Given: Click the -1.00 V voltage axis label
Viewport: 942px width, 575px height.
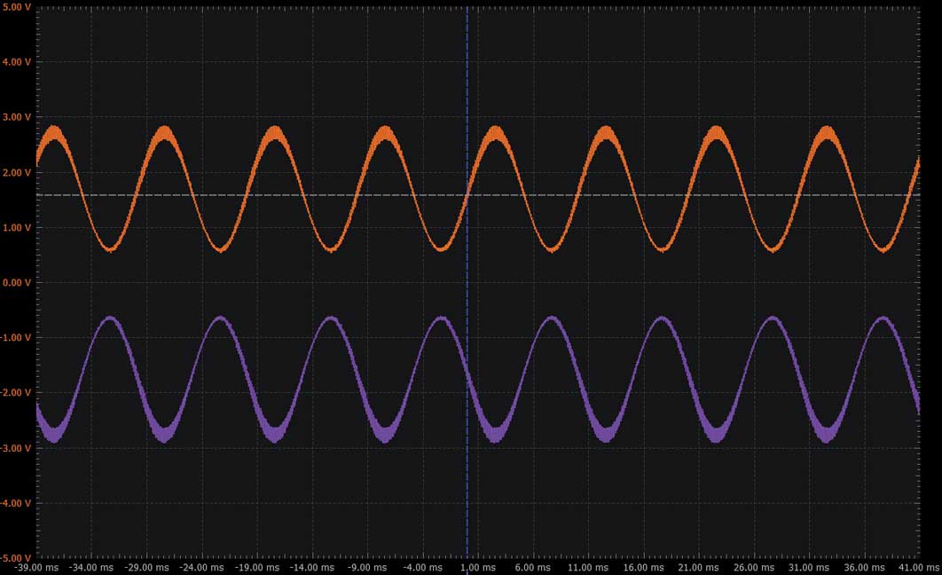Looking at the screenshot, I should (x=16, y=338).
